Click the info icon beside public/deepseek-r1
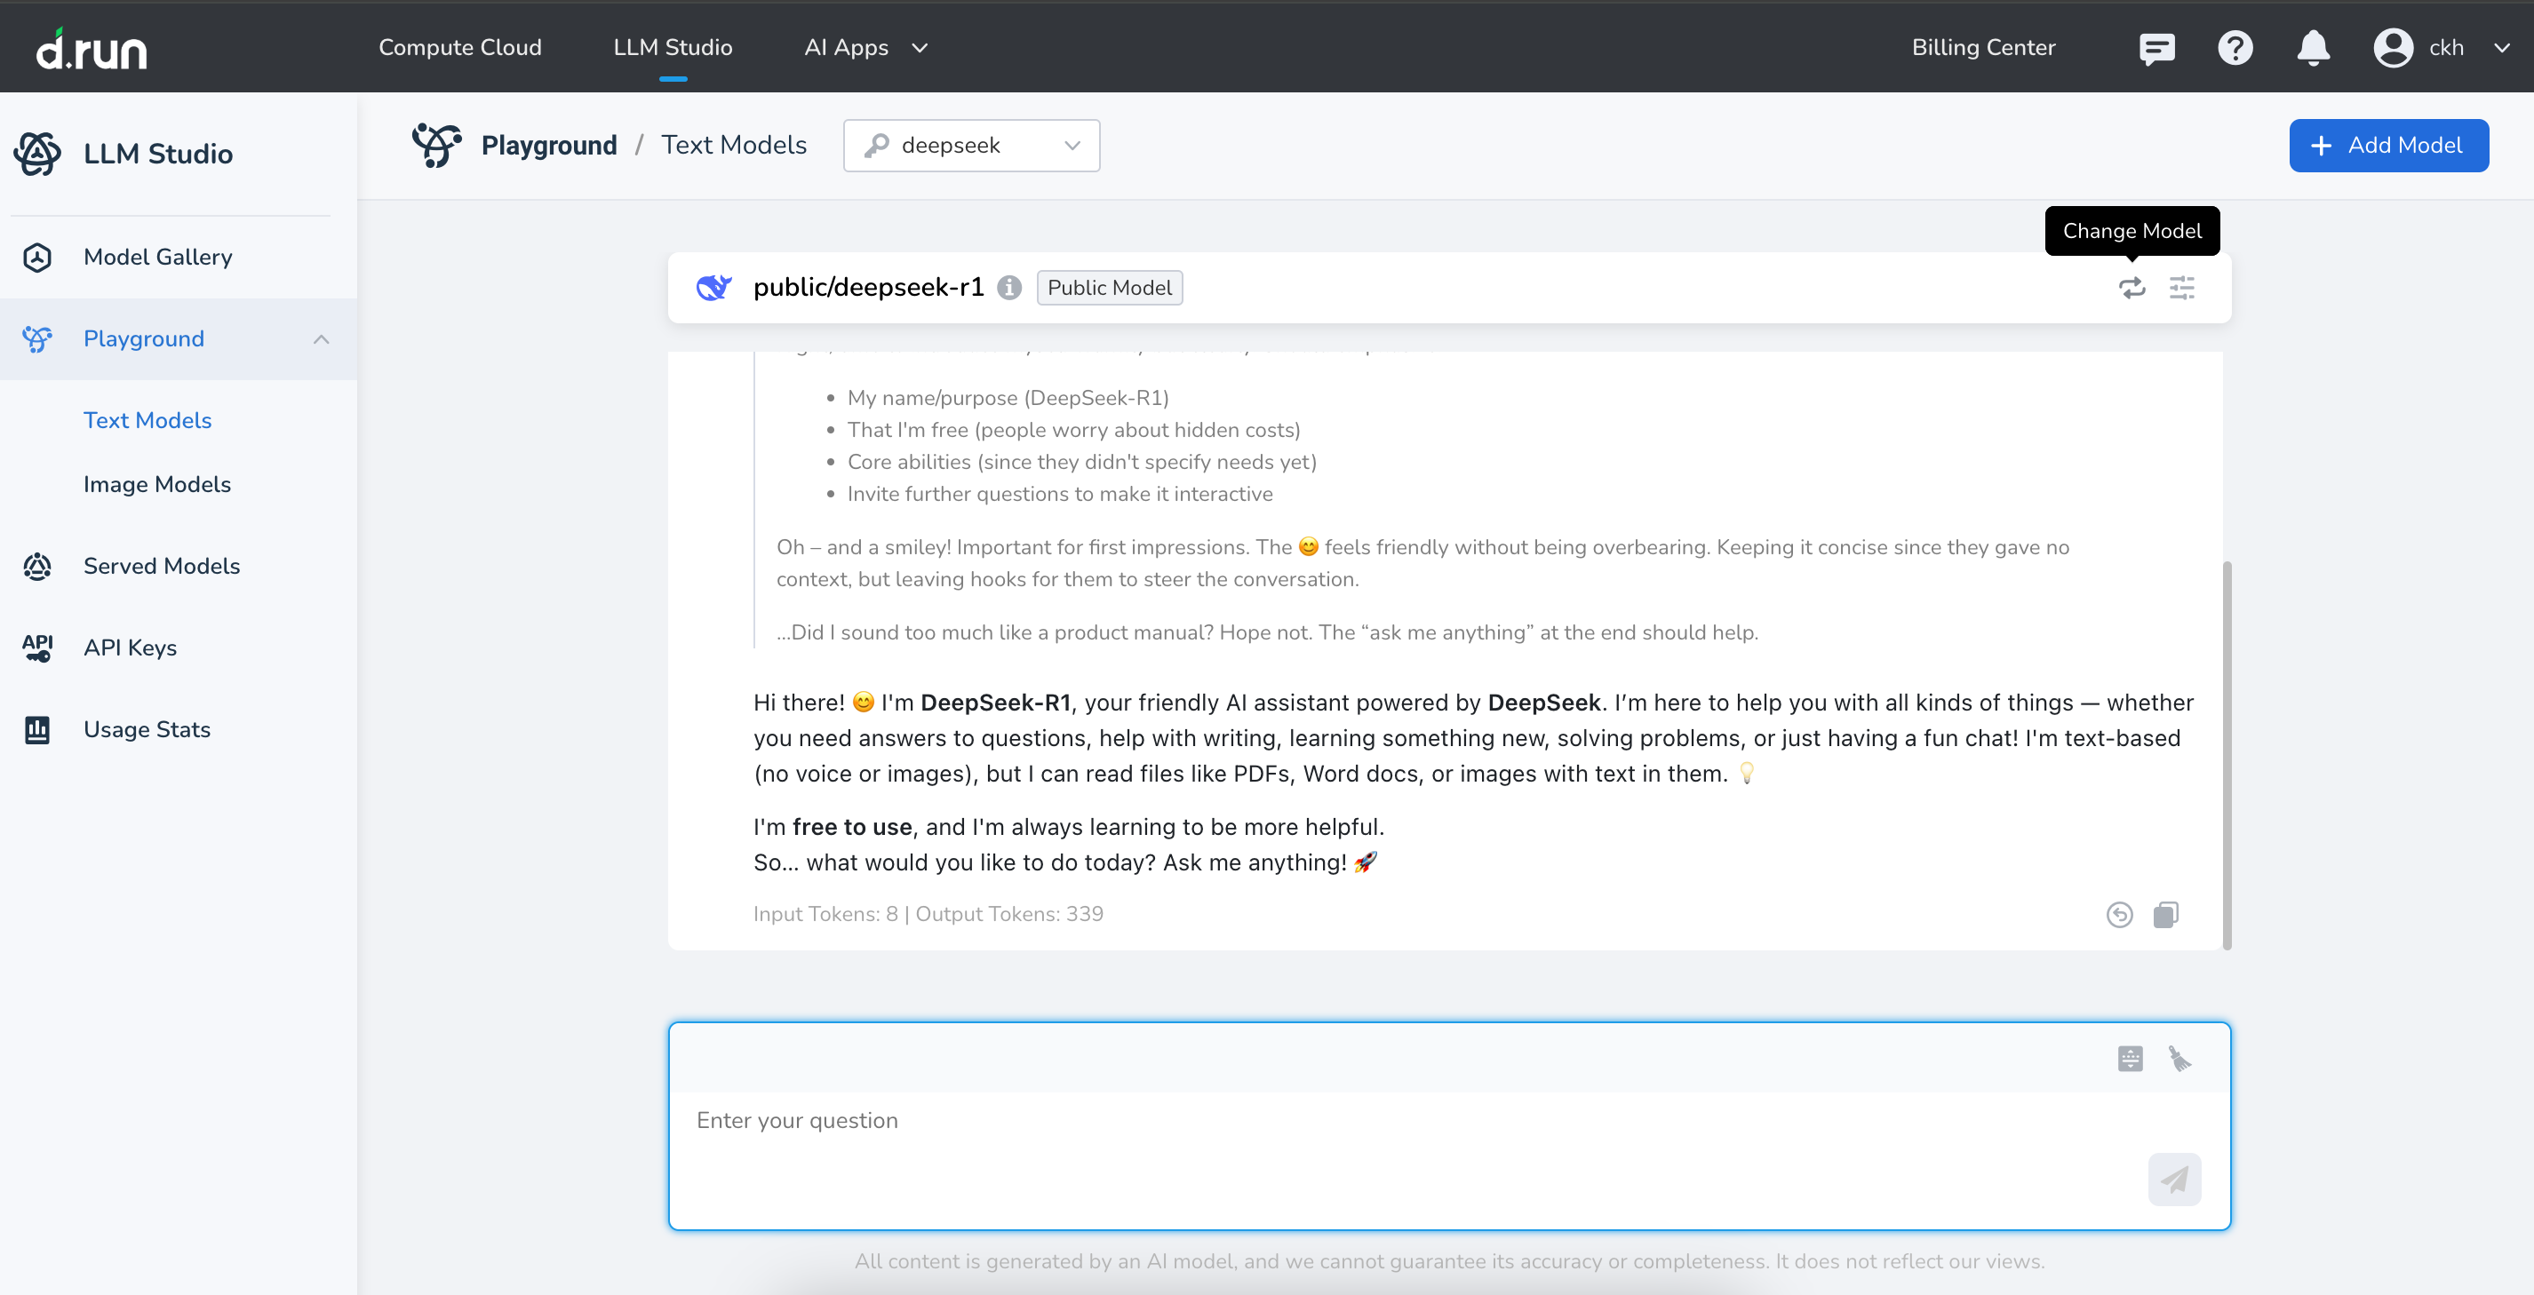The image size is (2534, 1295). tap(1008, 288)
